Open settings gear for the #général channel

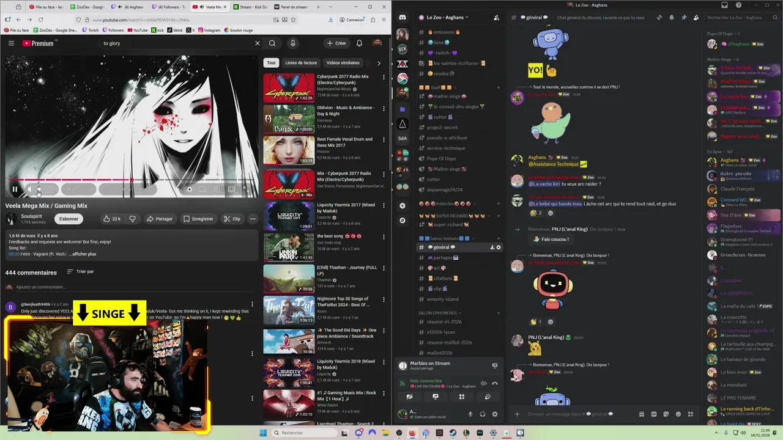tap(499, 248)
